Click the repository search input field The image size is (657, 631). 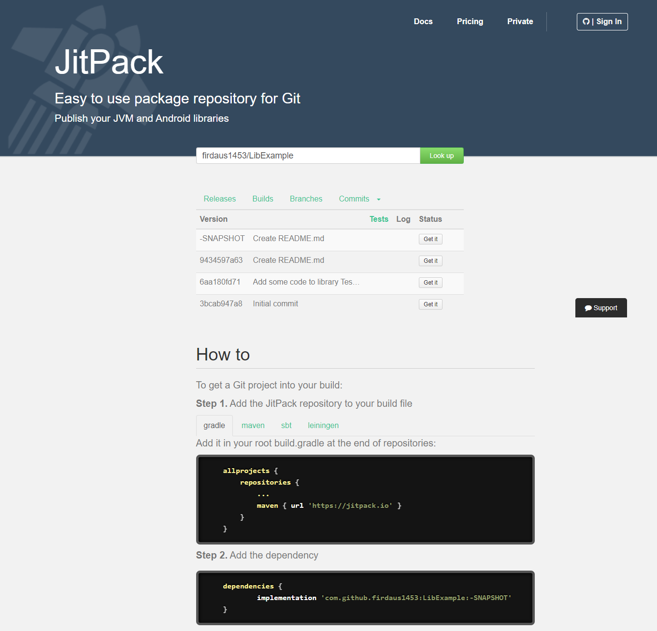coord(308,156)
